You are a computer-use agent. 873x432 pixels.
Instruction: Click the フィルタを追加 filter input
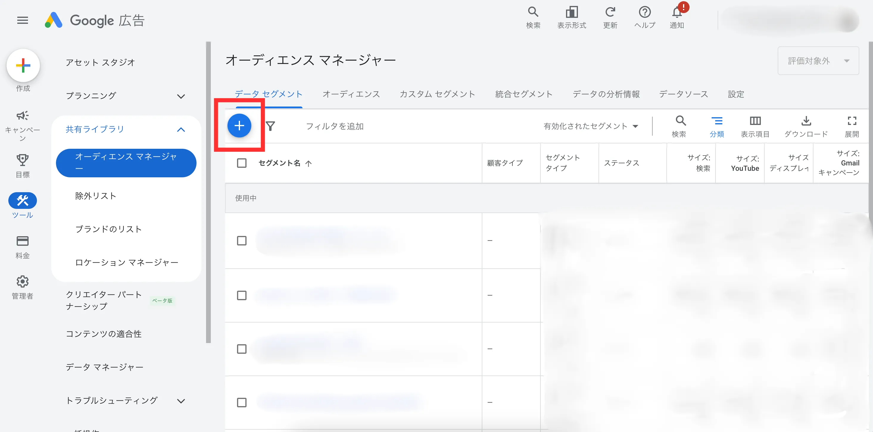coord(334,126)
